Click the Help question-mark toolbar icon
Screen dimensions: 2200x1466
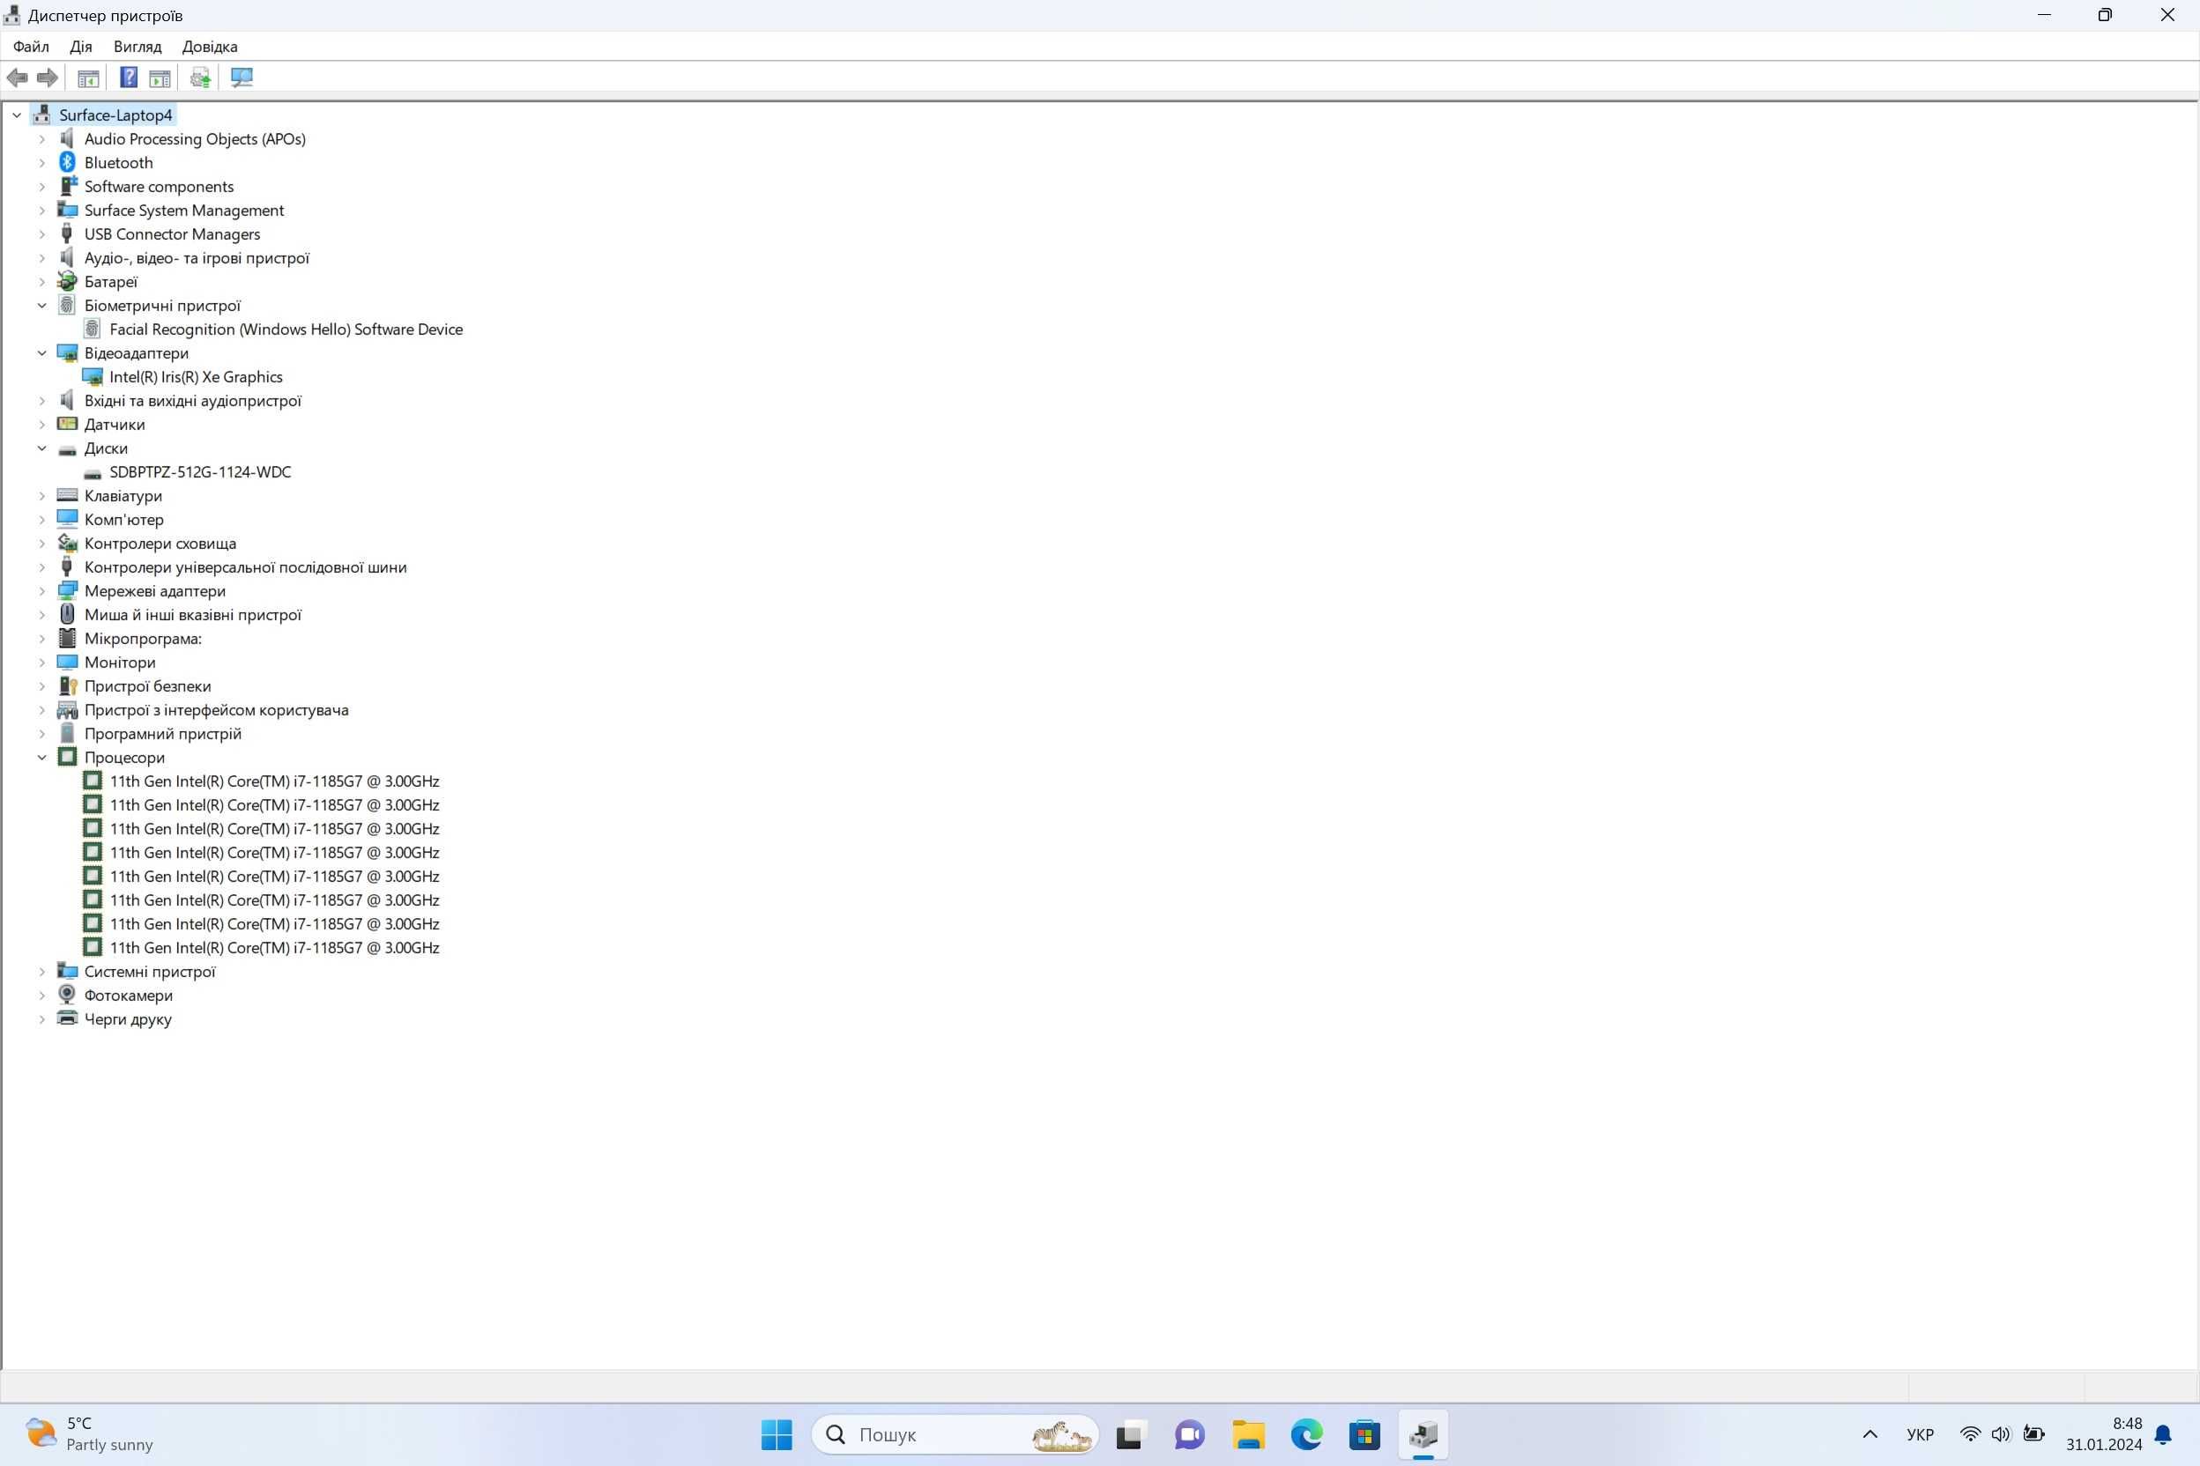point(128,78)
